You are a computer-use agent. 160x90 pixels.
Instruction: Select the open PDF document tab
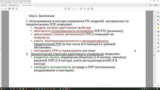tap(27, 5)
